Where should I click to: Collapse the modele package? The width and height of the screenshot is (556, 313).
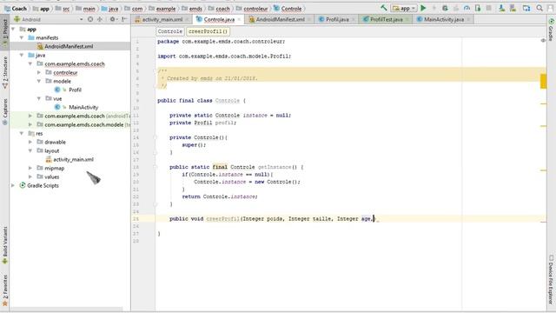pyautogui.click(x=39, y=81)
